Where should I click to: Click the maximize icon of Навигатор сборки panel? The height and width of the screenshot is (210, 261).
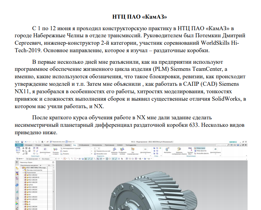(x=53, y=162)
